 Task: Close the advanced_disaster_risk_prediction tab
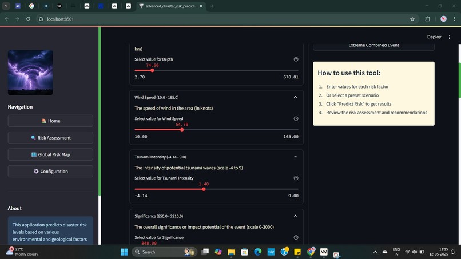pyautogui.click(x=201, y=6)
